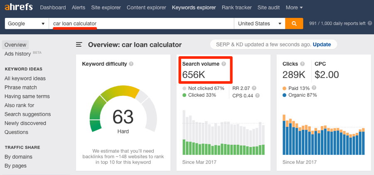Open Rank tracker
The image size is (374, 175).
point(236,7)
